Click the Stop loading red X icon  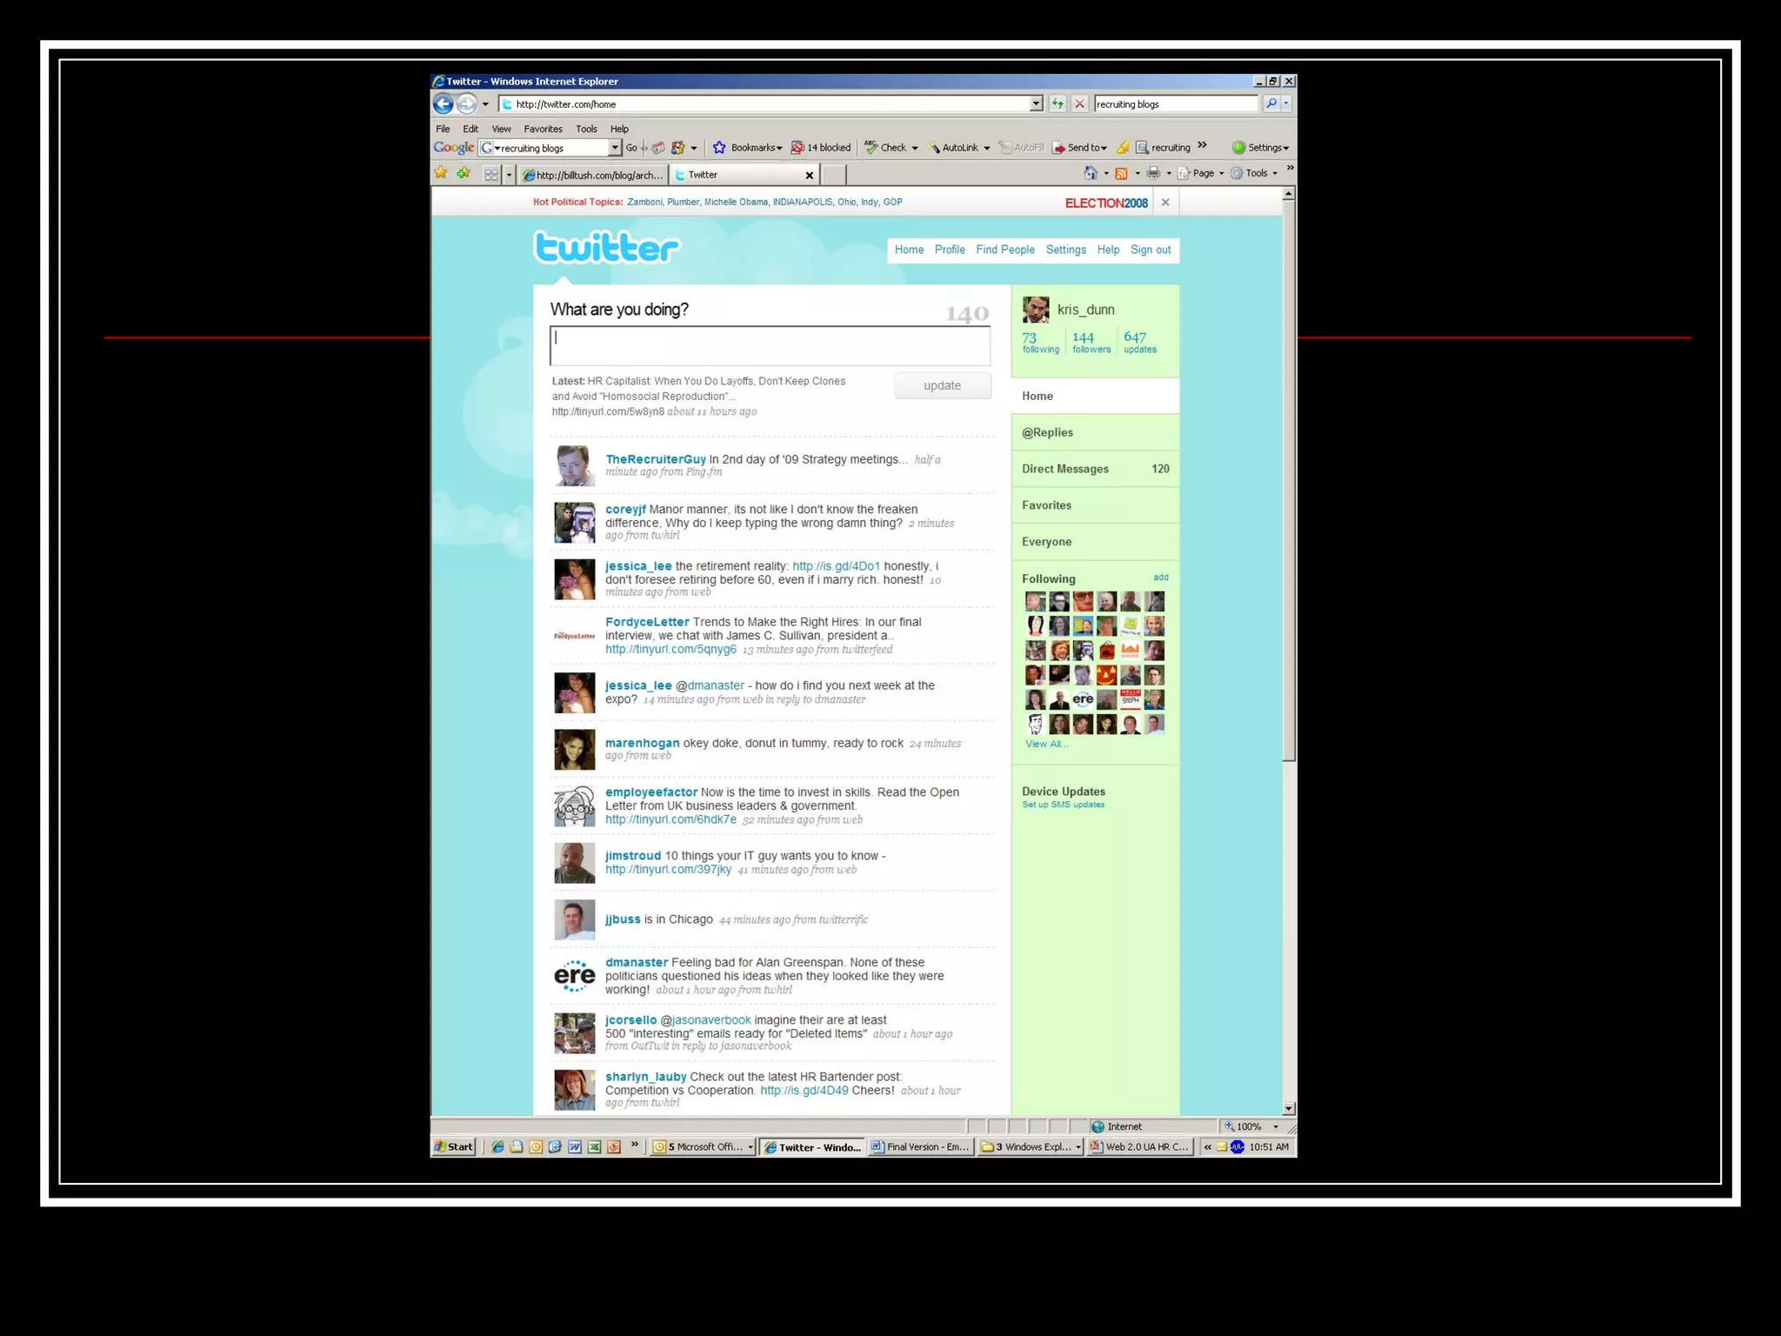coord(1080,104)
